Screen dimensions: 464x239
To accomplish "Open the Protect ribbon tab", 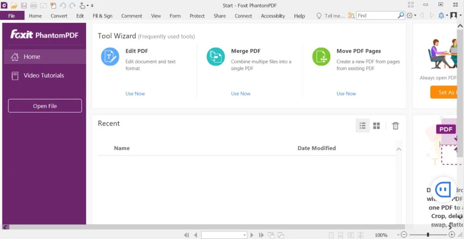I will tap(197, 15).
